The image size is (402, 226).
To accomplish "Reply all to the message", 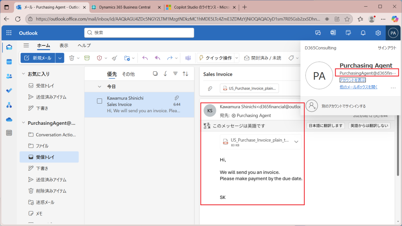I will point(157,58).
